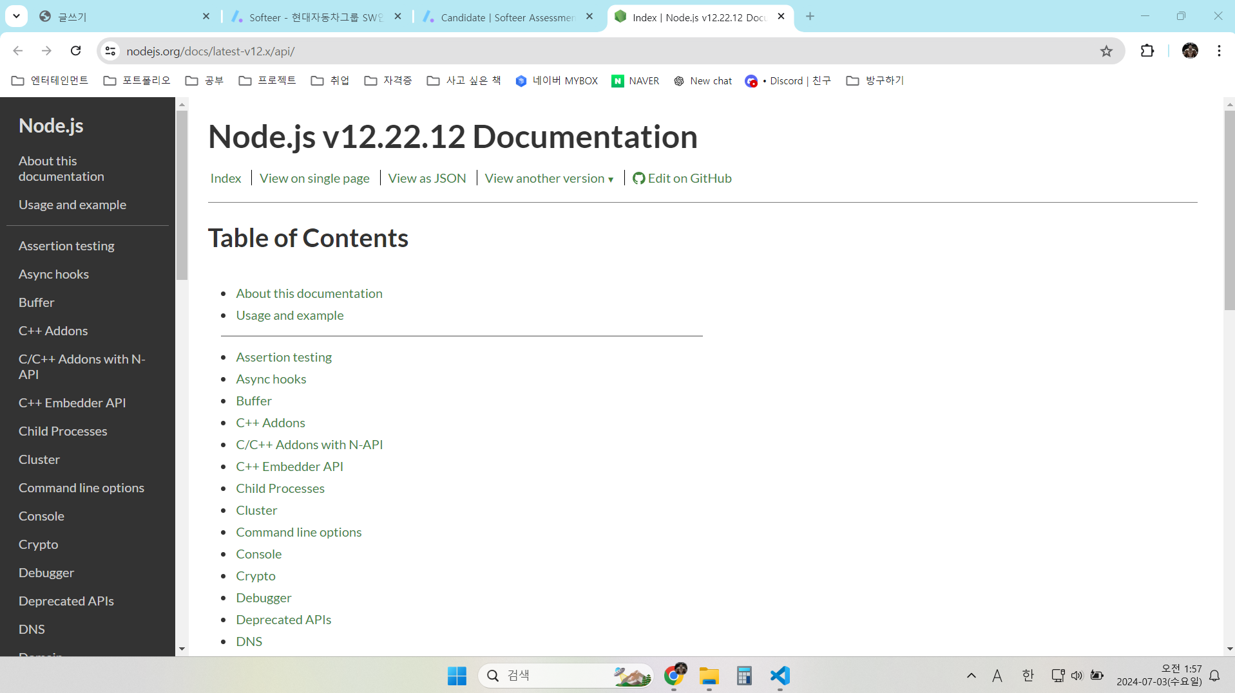Open File Explorer from the taskbar
This screenshot has width=1235, height=693.
click(x=709, y=676)
